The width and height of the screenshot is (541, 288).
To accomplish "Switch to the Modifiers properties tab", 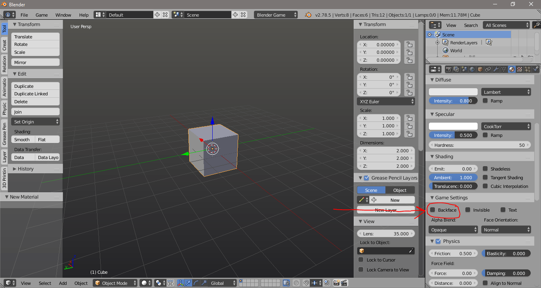I will [x=495, y=69].
